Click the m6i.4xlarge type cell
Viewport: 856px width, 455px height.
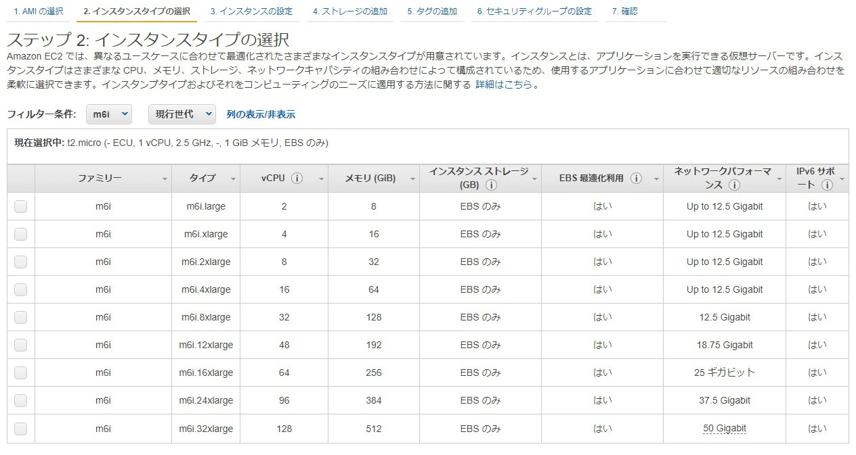click(206, 289)
